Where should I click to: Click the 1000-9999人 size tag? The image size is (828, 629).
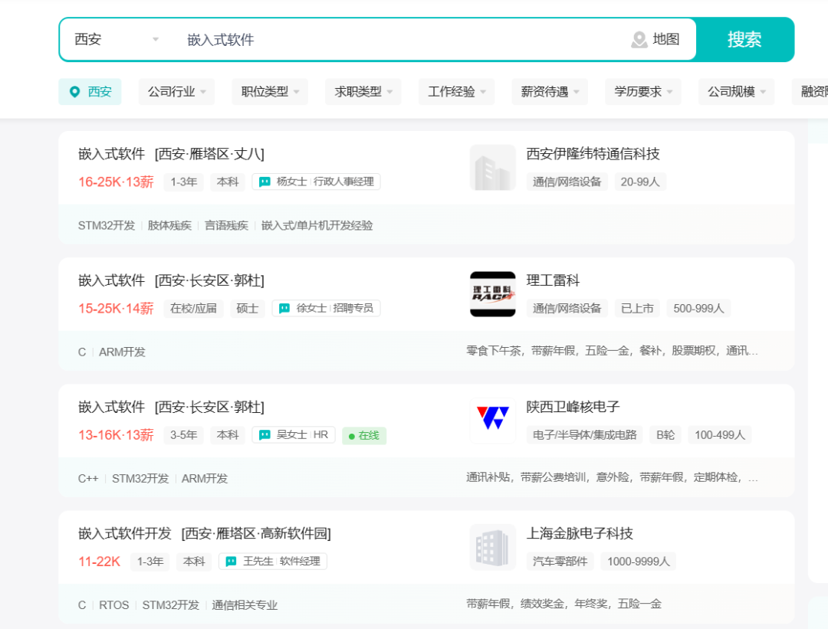(x=639, y=562)
